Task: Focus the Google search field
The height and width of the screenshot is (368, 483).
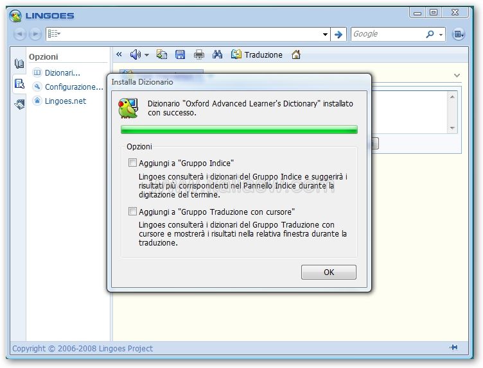Action: click(387, 34)
